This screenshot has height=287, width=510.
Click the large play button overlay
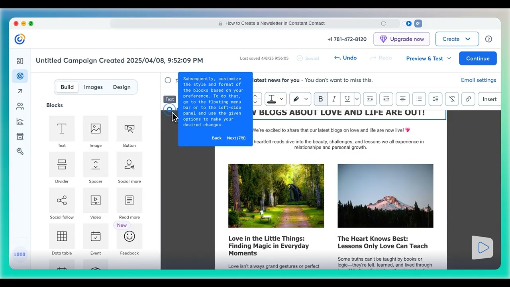pyautogui.click(x=483, y=248)
